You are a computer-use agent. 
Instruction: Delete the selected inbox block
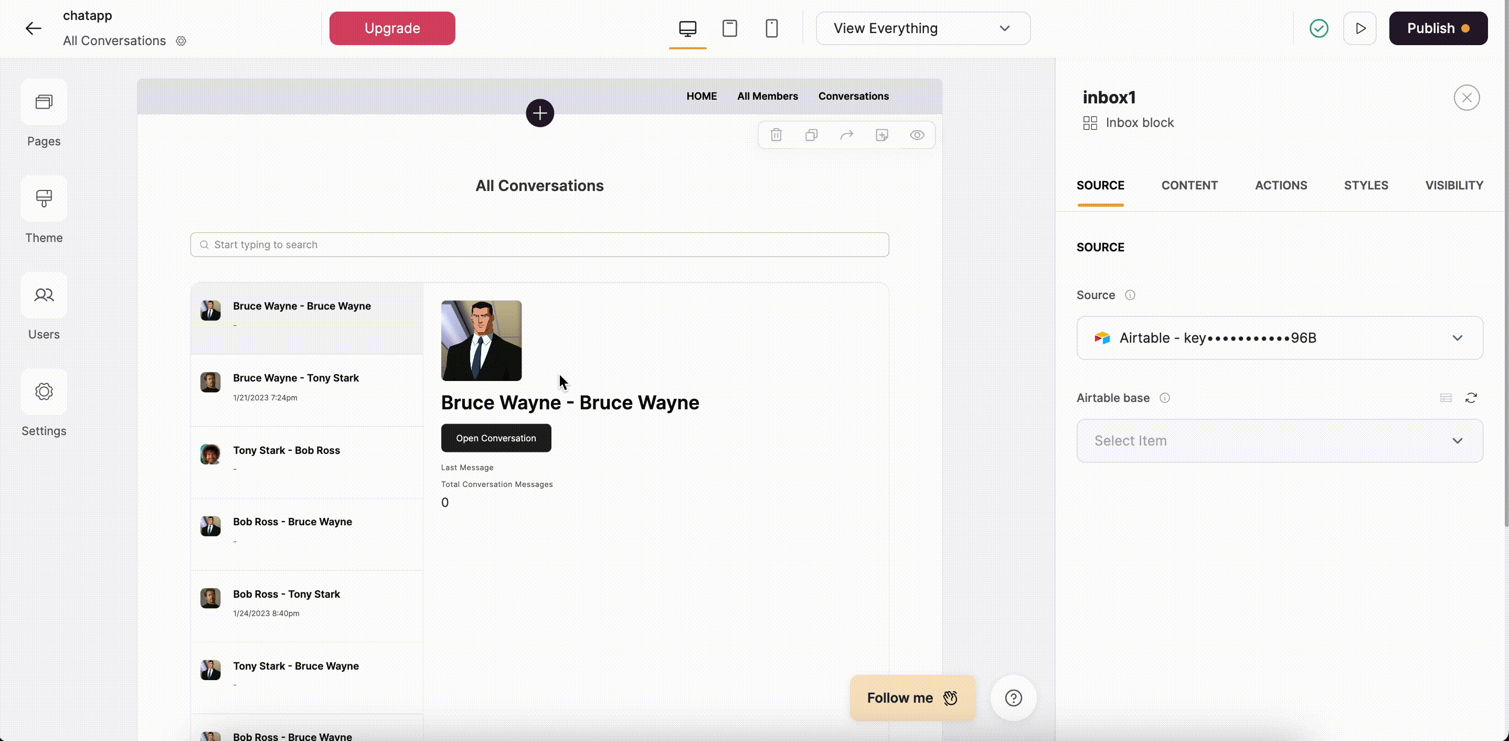(775, 135)
